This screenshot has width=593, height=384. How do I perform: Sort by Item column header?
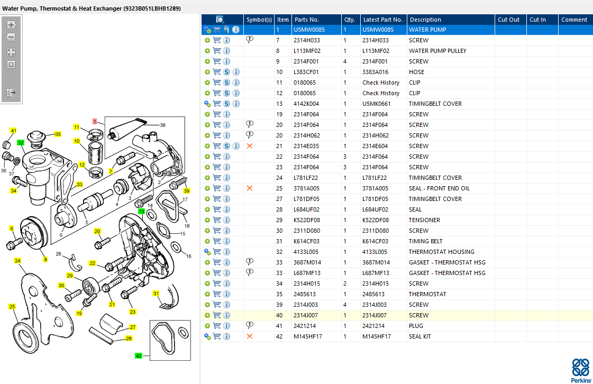coord(283,20)
